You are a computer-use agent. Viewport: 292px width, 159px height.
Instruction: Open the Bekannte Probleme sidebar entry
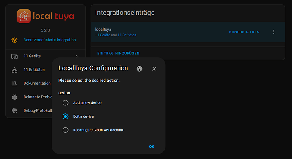[x=29, y=97]
